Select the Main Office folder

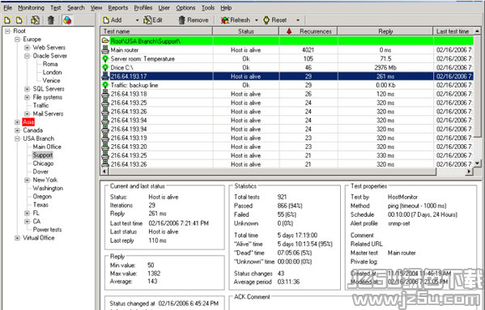(47, 147)
